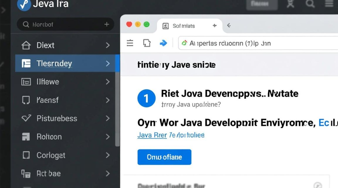Click the Jeva Ira checkmark logo

point(24,4)
